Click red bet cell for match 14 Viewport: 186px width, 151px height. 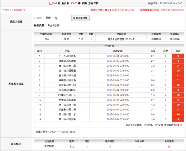pyautogui.click(x=178, y=119)
